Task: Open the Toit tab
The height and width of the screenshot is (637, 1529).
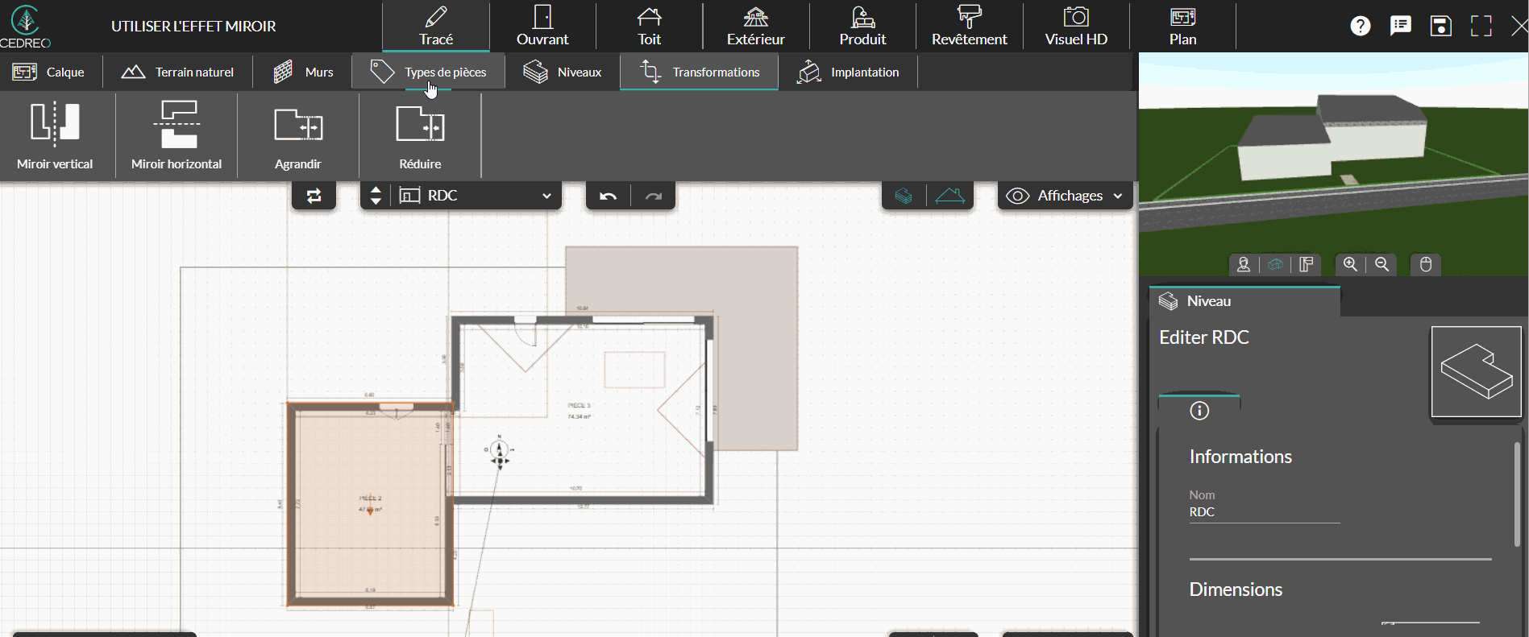Action: coord(649,27)
